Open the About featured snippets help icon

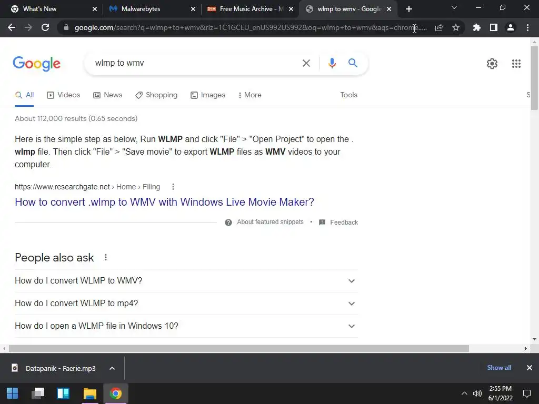pos(228,223)
